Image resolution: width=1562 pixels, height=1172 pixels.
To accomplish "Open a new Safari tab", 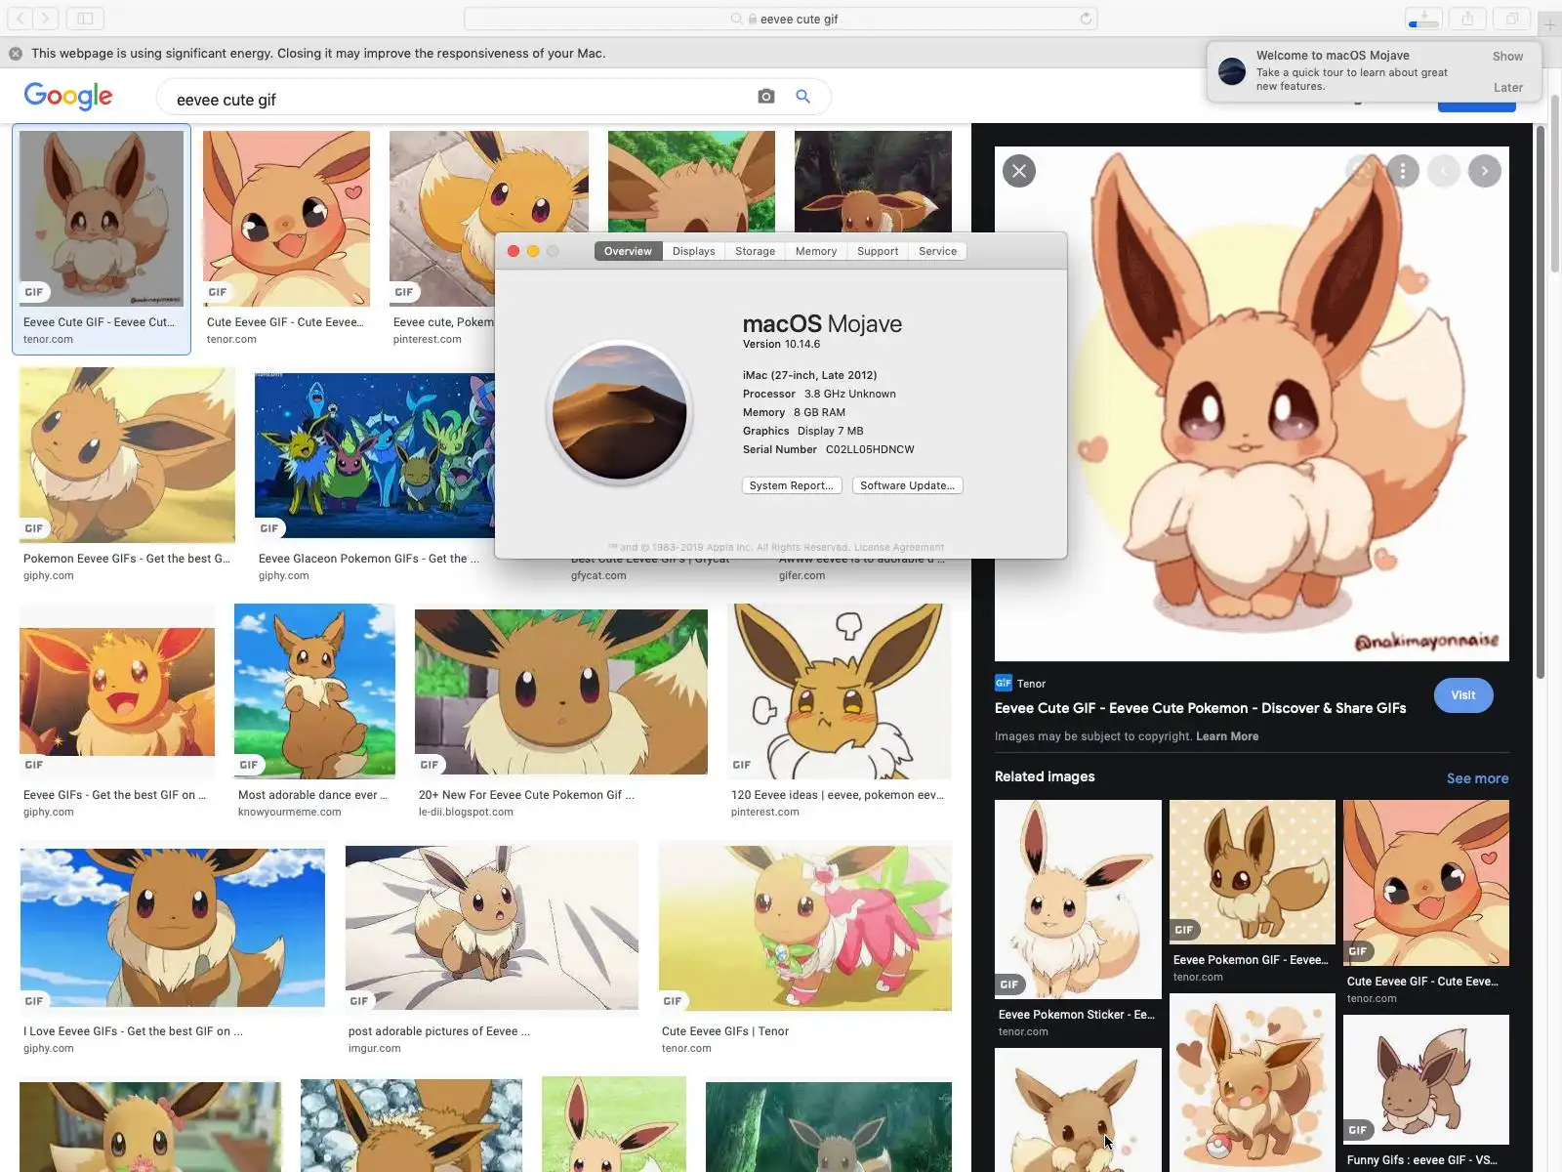I will pyautogui.click(x=1549, y=23).
